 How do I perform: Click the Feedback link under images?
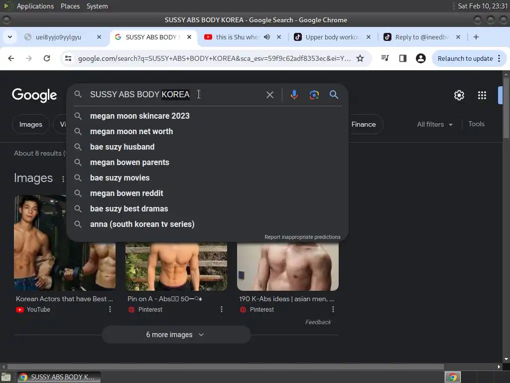[318, 322]
